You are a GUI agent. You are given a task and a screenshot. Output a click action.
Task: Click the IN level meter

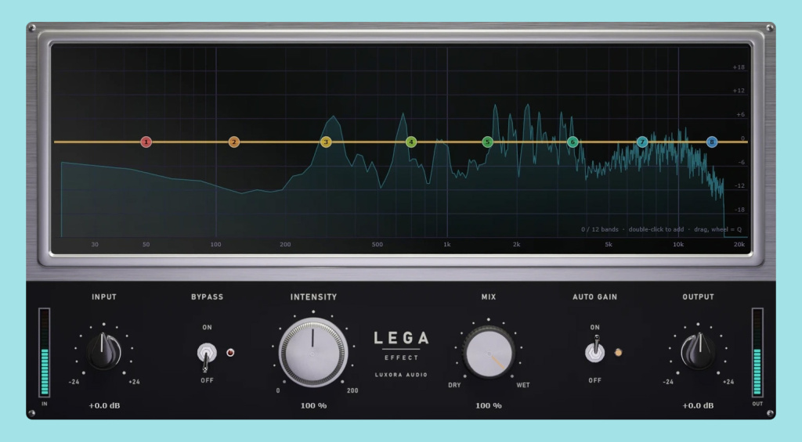[x=45, y=353]
